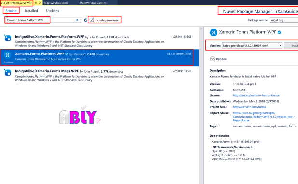Pin the NuGet document tab
The image size is (298, 184).
pos(36,3)
